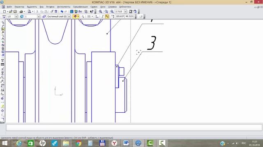263x147 pixels.
Task: Click the Copy properties brush icon
Action: pyautogui.click(x=52, y=11)
